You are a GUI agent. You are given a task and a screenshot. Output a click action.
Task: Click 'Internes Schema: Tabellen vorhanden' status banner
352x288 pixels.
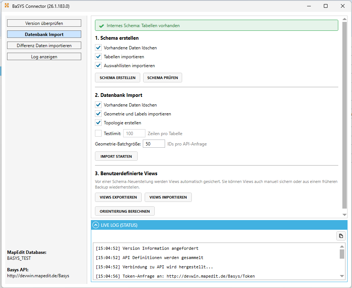pyautogui.click(x=217, y=25)
